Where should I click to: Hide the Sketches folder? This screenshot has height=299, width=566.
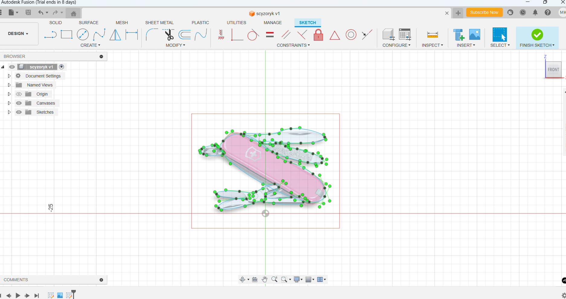[x=19, y=112]
